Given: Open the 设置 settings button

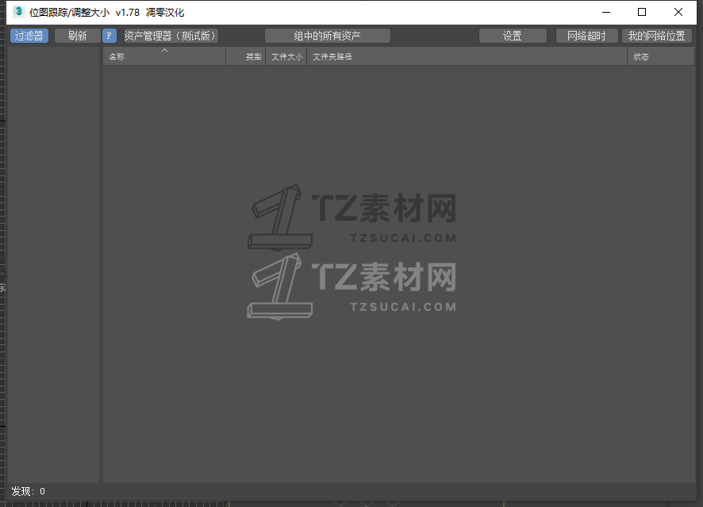Looking at the screenshot, I should (x=513, y=36).
